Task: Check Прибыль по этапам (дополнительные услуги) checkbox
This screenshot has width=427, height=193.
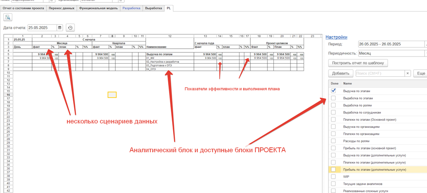Action: (333, 169)
